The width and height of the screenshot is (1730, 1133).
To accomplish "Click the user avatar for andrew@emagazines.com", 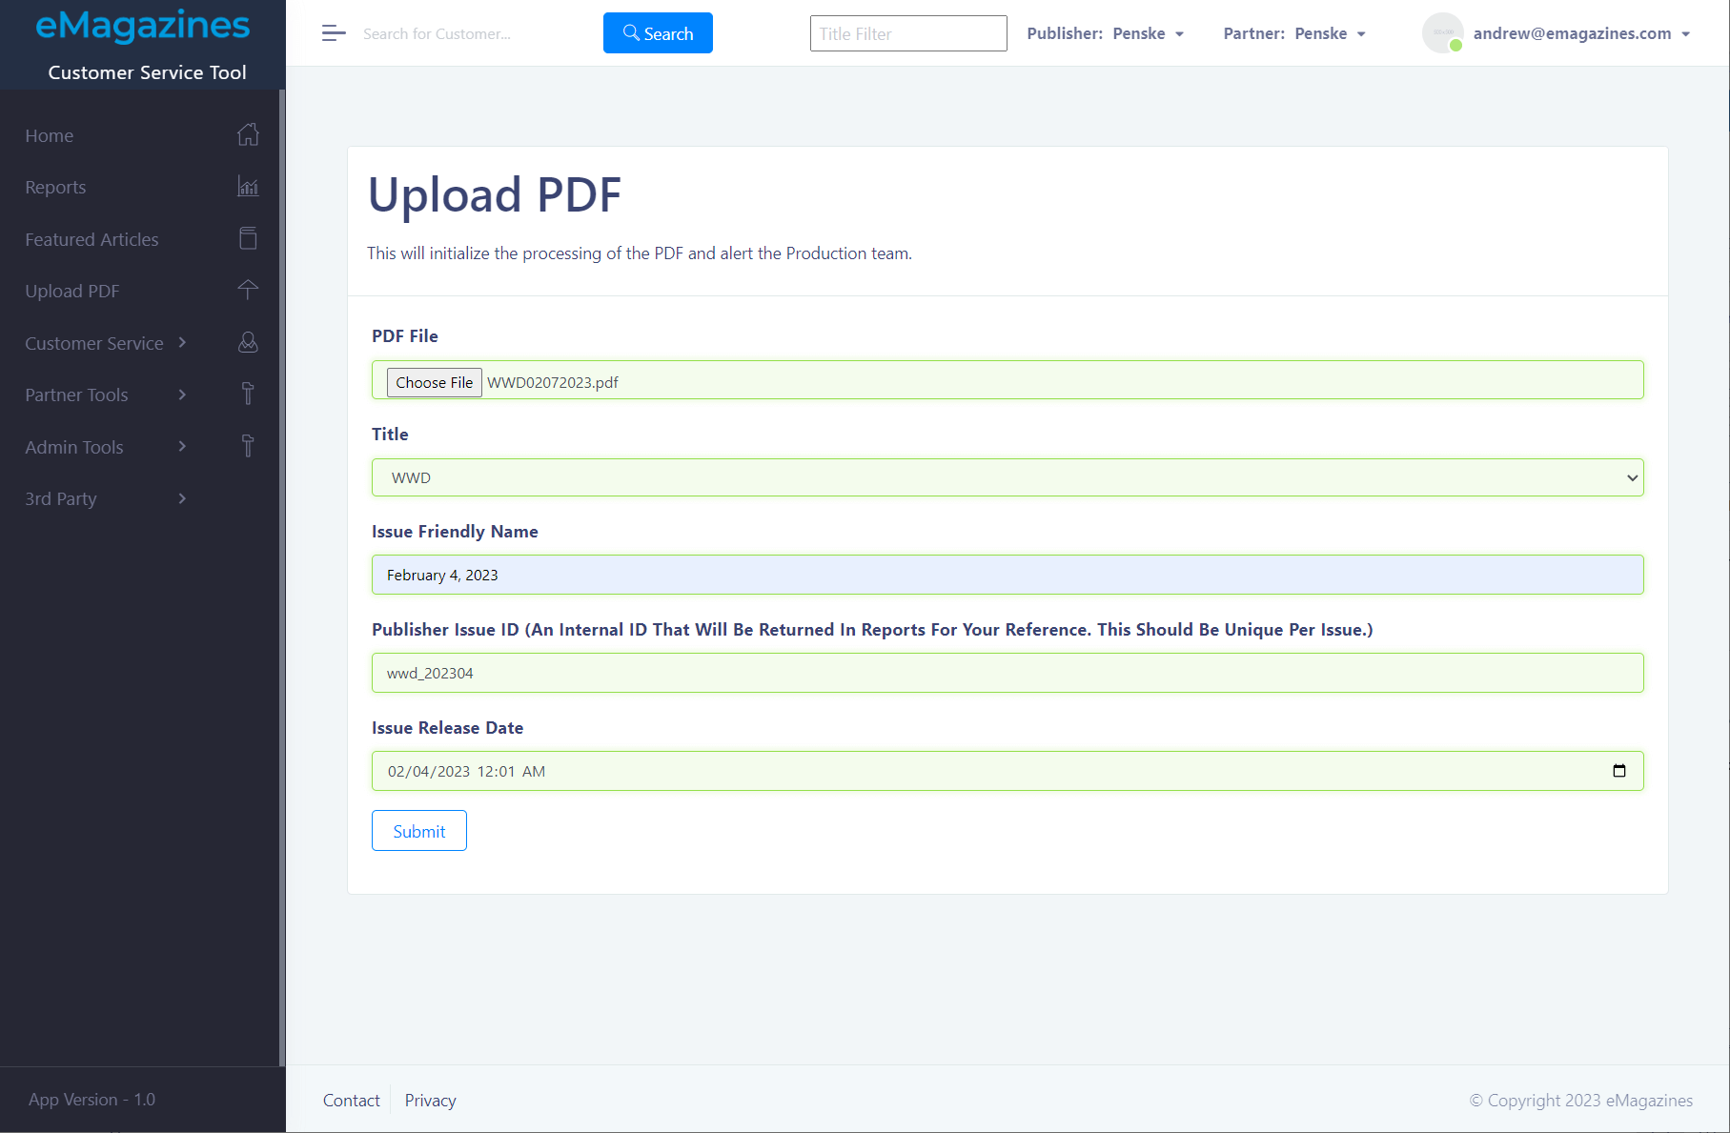I will (x=1442, y=32).
